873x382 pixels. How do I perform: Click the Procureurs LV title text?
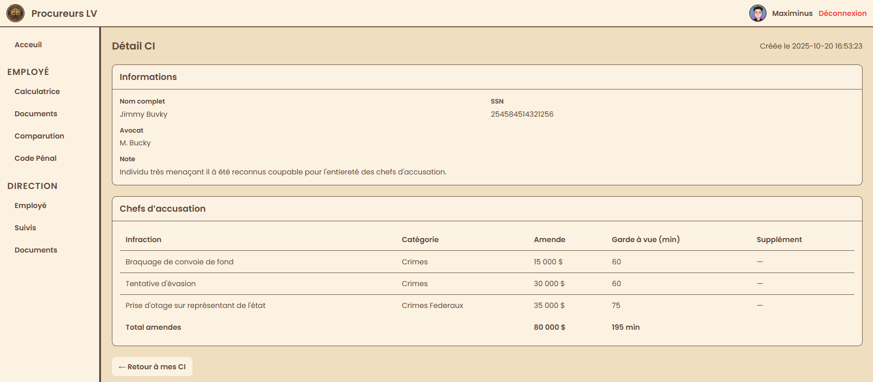point(64,13)
